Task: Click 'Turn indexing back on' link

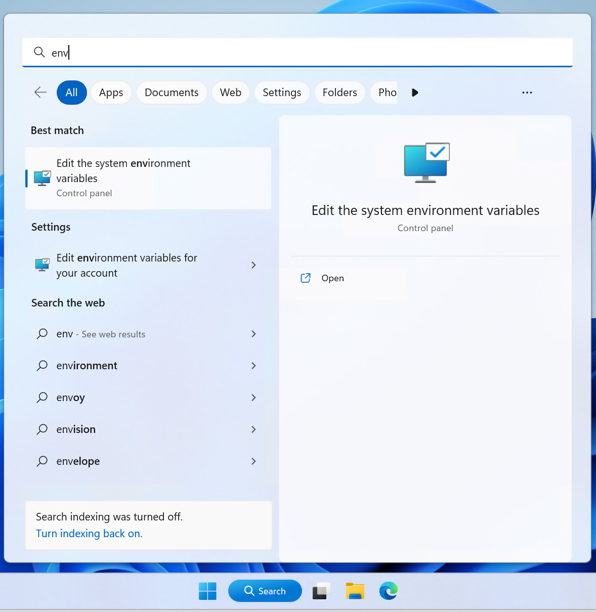Action: tap(89, 534)
